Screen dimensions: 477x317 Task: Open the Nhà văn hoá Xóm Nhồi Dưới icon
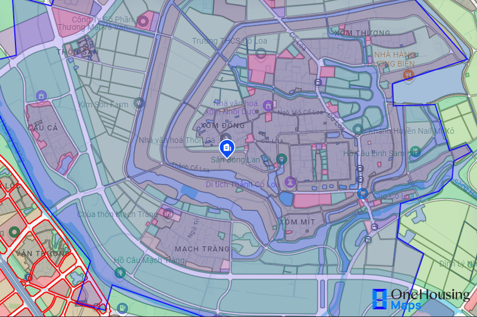pyautogui.click(x=268, y=105)
